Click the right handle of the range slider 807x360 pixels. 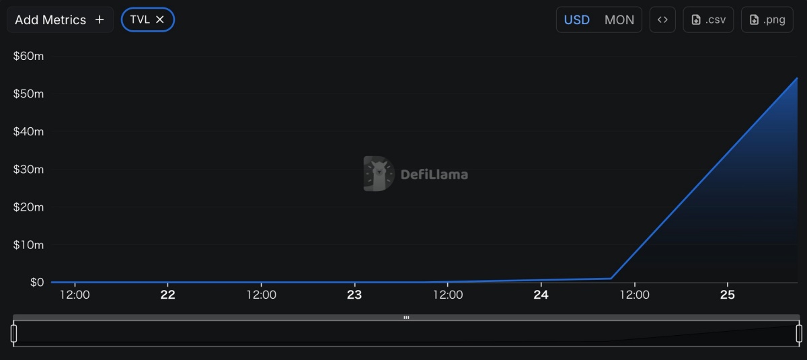point(799,333)
